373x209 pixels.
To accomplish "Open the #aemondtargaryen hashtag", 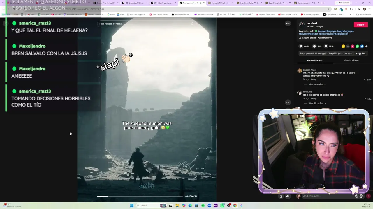I will 327,31.
